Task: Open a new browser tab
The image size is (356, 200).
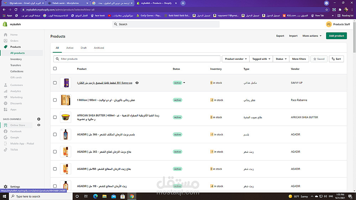Action: point(183,3)
